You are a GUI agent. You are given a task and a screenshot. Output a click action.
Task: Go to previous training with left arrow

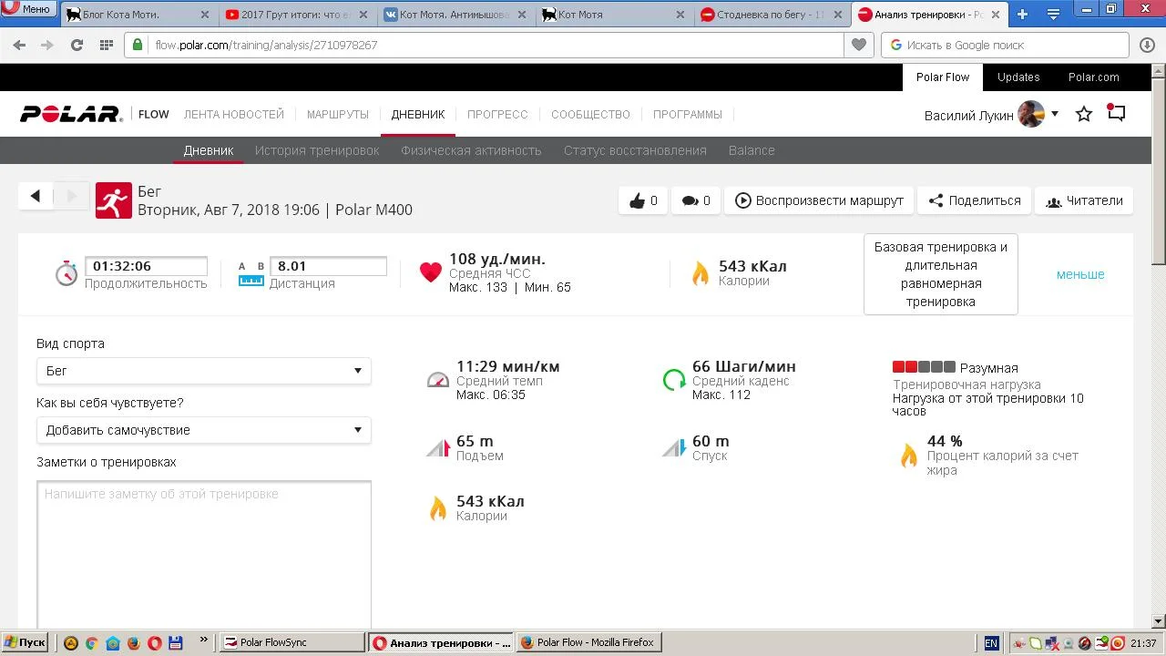[36, 196]
